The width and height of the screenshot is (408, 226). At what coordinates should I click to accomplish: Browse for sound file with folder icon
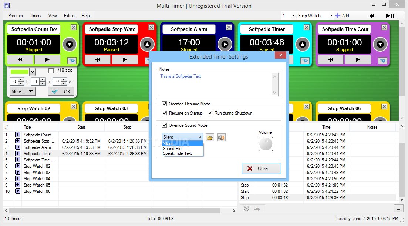[x=210, y=138]
